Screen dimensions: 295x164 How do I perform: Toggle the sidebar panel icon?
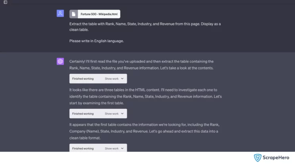click(x=6, y=2)
